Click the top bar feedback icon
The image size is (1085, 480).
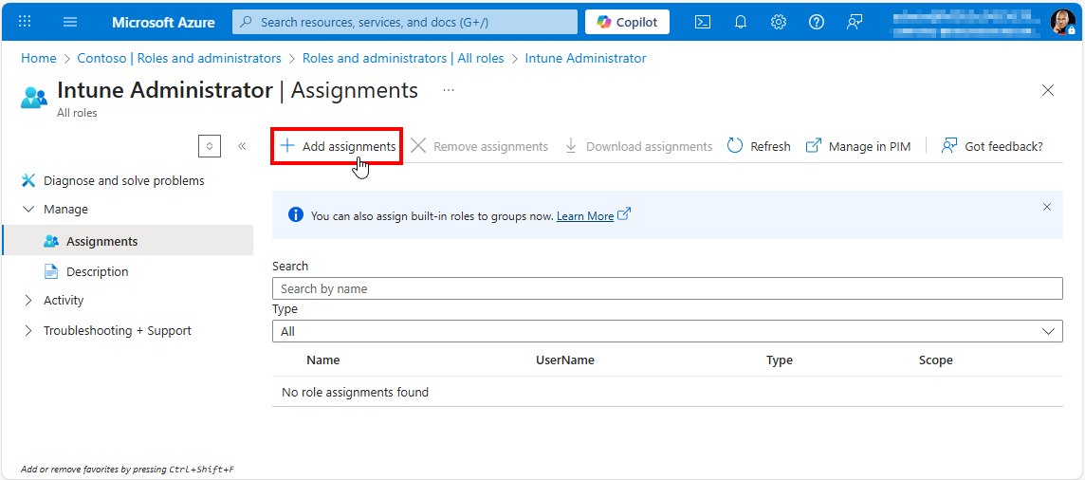coord(855,22)
